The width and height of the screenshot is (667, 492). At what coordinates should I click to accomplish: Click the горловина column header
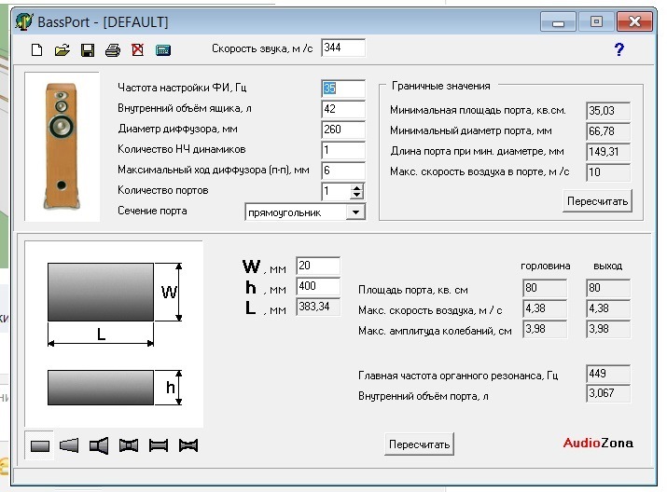tap(546, 266)
